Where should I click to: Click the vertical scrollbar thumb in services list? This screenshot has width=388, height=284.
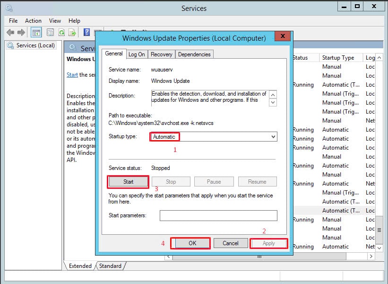point(379,230)
